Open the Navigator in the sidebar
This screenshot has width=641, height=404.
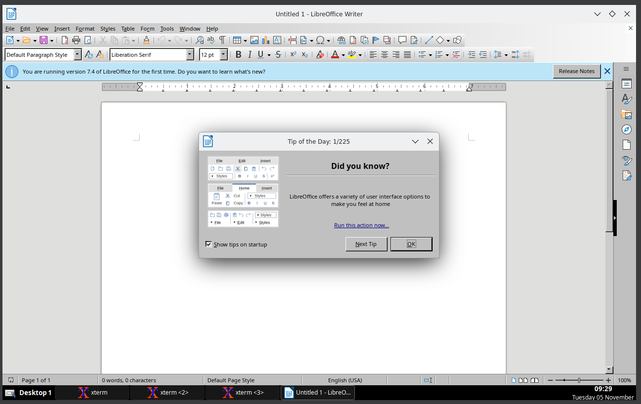tap(627, 129)
